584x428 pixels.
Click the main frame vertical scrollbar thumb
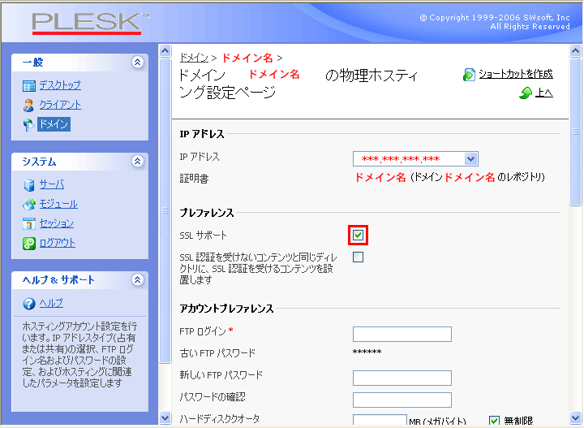(575, 132)
